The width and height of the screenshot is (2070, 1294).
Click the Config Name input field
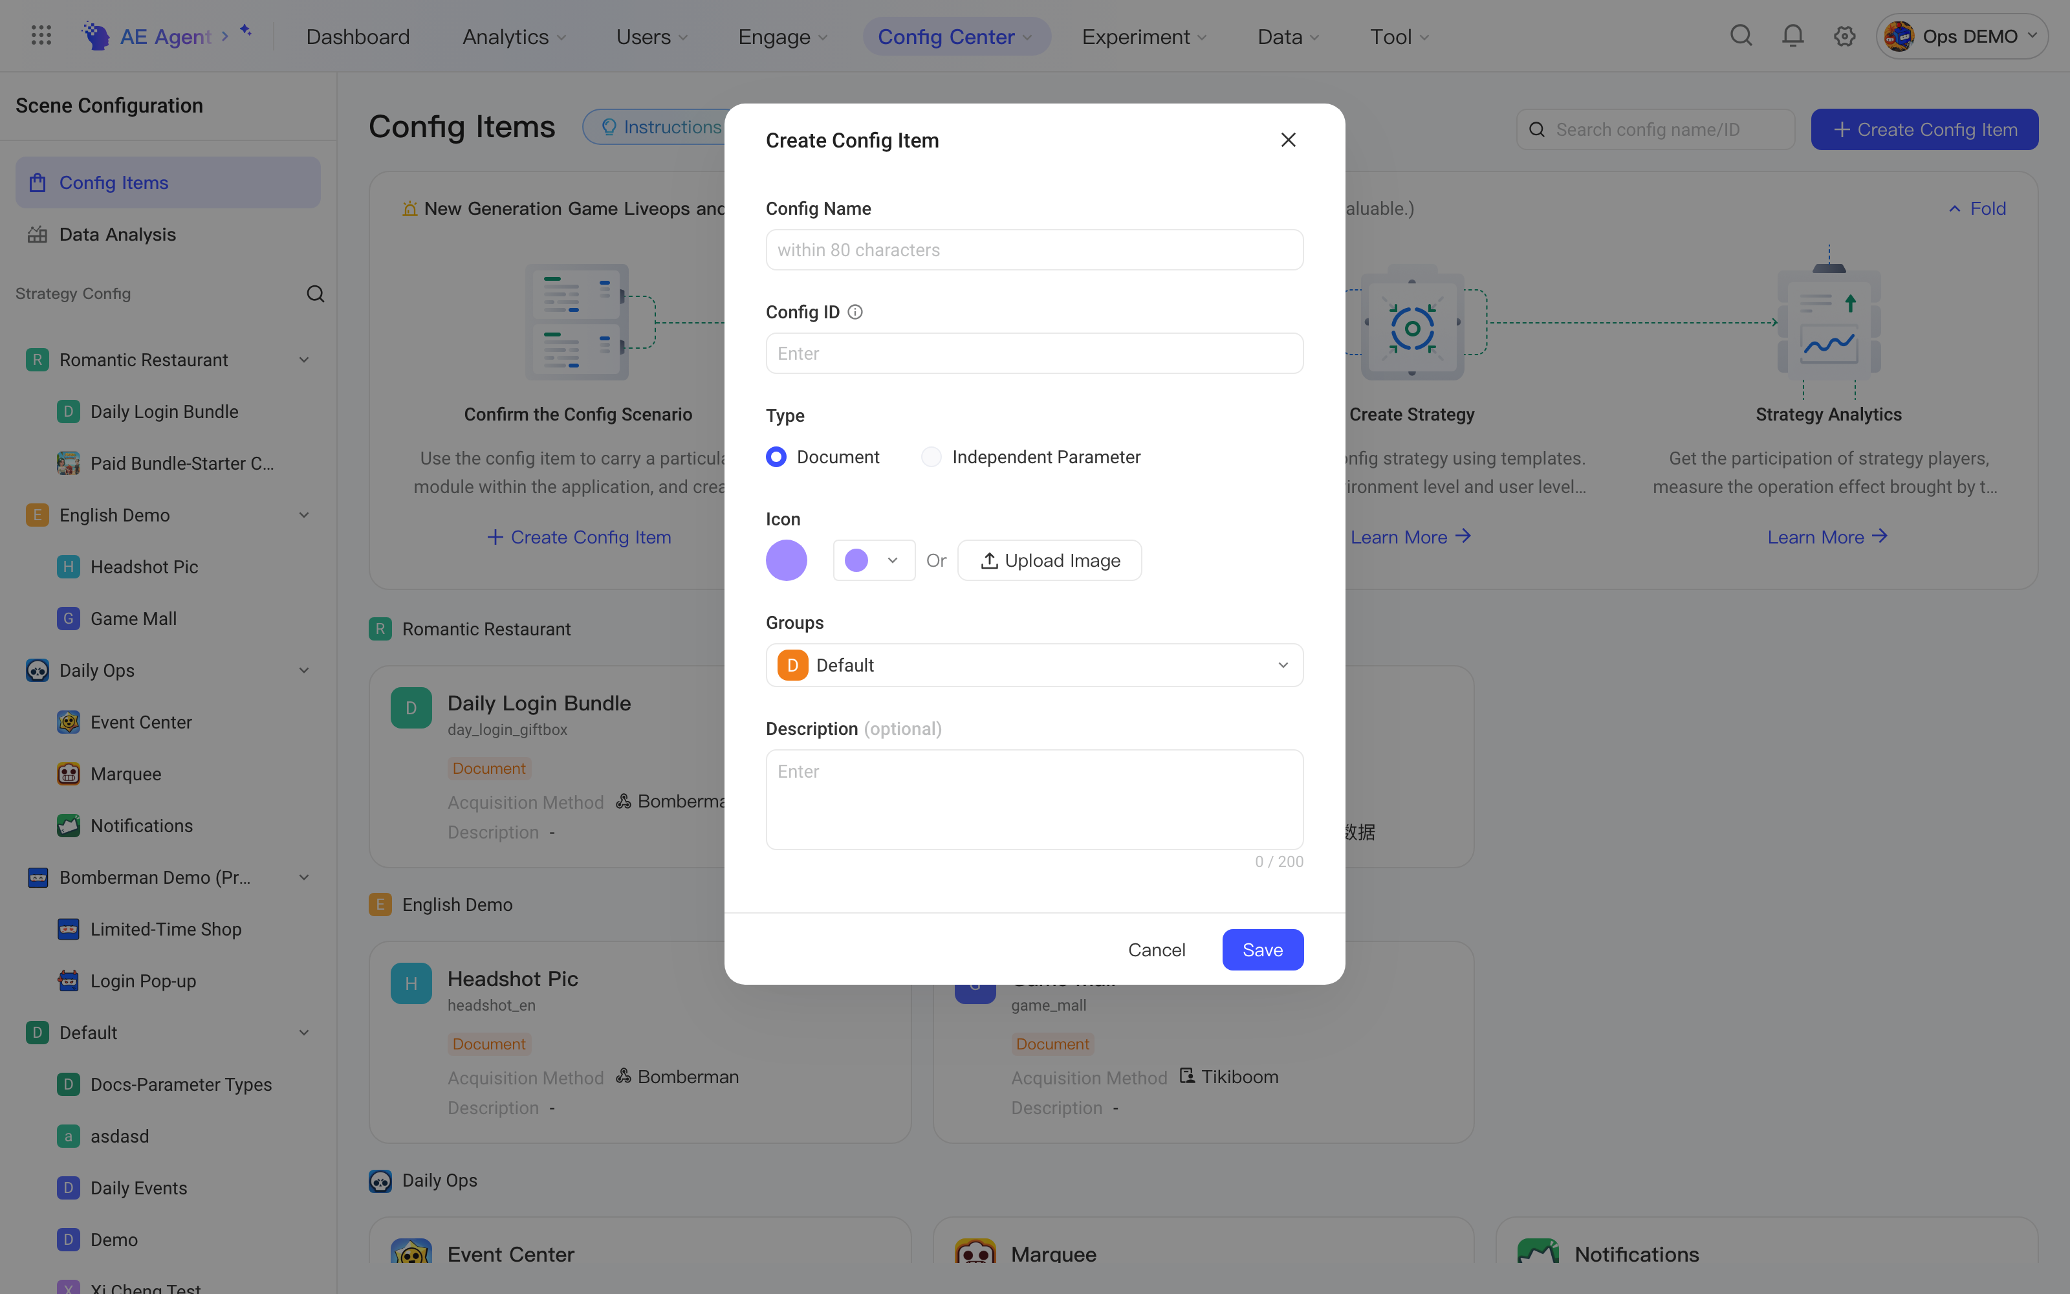[1034, 250]
